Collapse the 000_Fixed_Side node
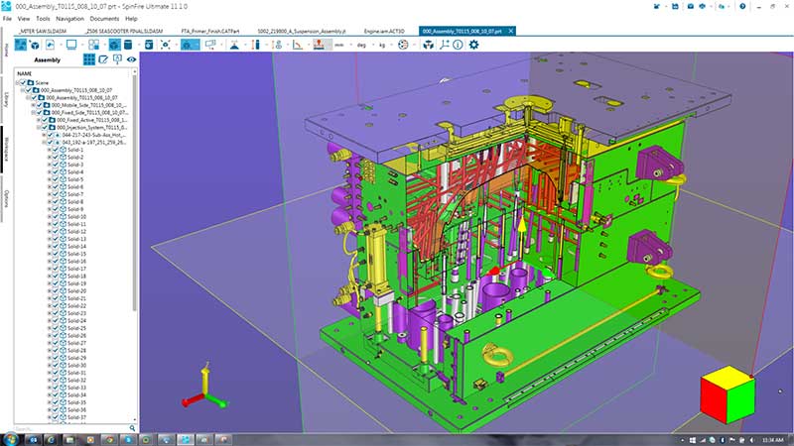The image size is (794, 446). (x=34, y=113)
